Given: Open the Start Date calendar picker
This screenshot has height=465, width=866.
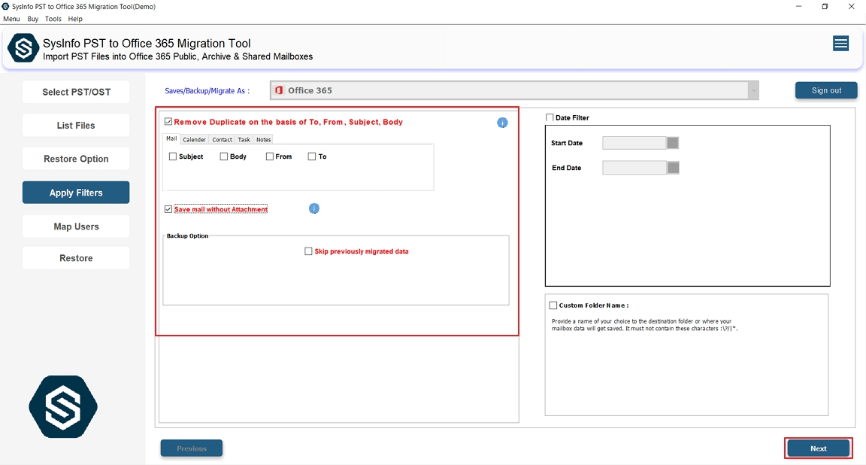Looking at the screenshot, I should coord(672,143).
